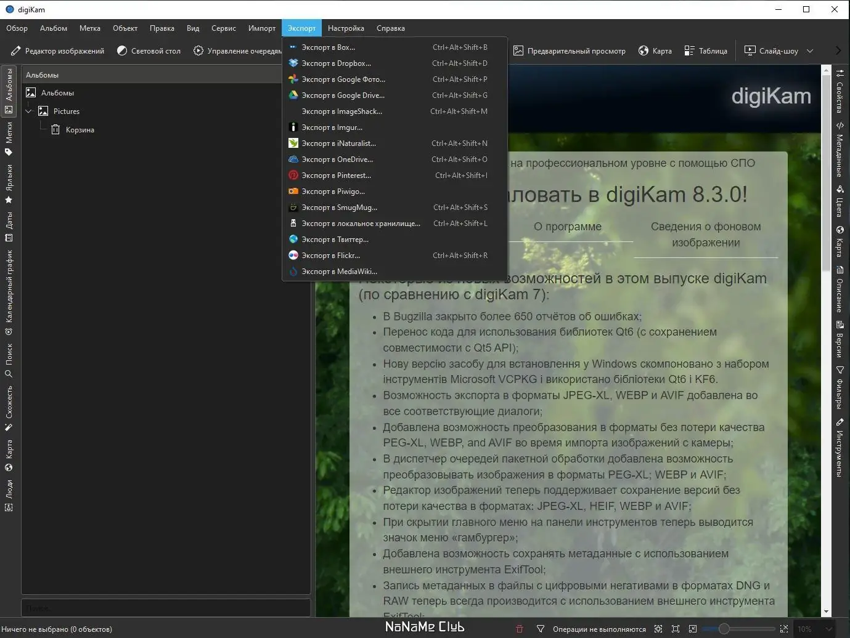Viewport: 850px width, 638px height.
Task: Open the Альбом menu
Action: tap(54, 28)
